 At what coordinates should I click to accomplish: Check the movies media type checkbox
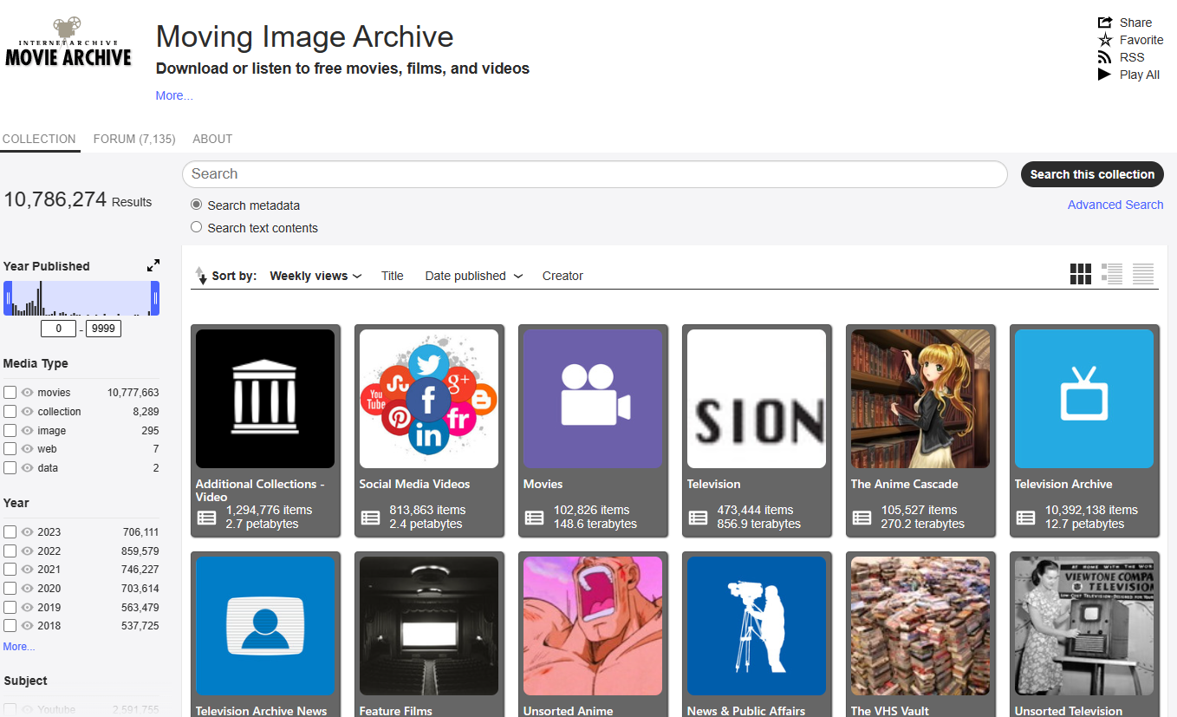10,393
